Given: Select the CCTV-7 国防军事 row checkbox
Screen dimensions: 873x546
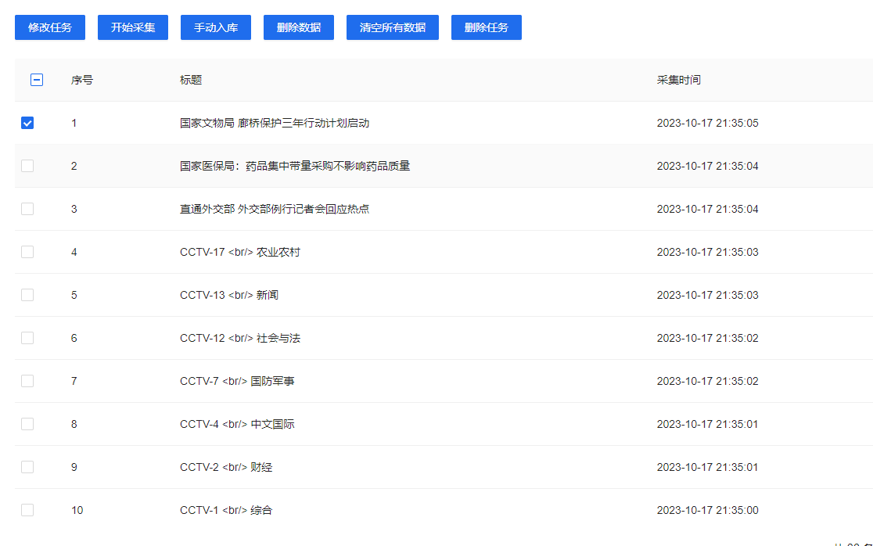Looking at the screenshot, I should [x=27, y=381].
